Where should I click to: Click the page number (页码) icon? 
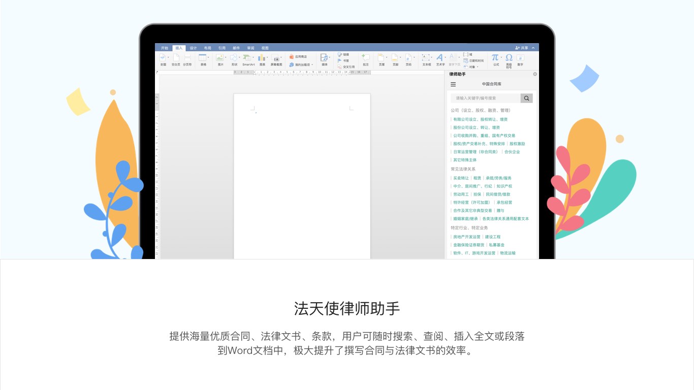(408, 58)
